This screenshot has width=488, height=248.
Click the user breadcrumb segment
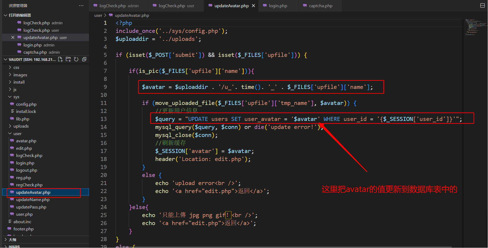pyautogui.click(x=98, y=15)
